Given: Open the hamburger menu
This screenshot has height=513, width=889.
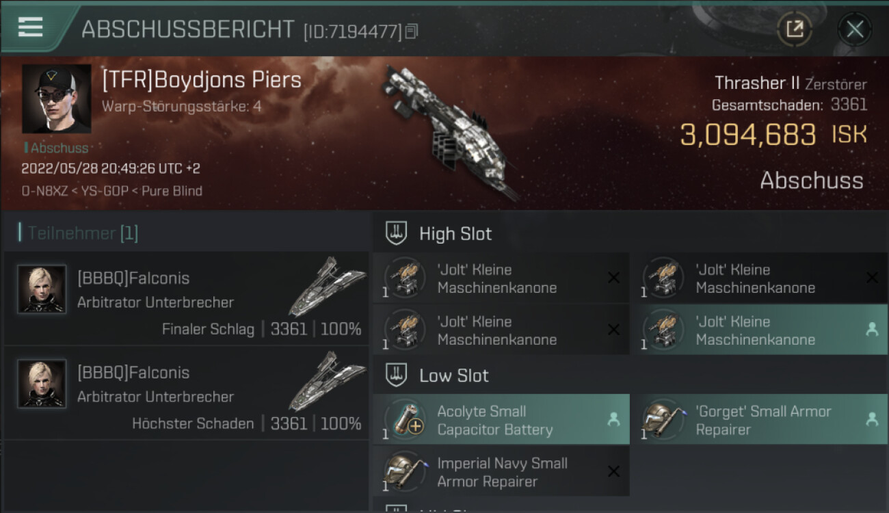Looking at the screenshot, I should coord(31,27).
